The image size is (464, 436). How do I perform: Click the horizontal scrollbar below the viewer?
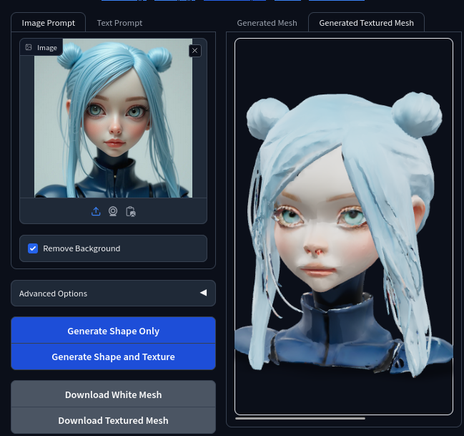pos(300,419)
